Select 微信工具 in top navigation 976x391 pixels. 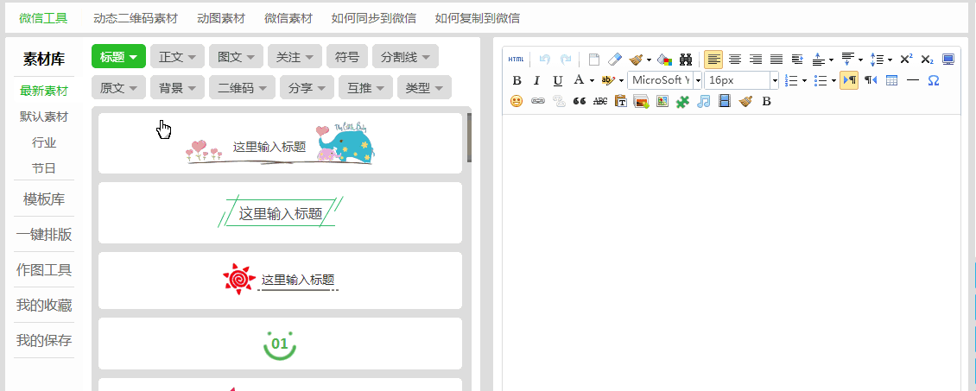click(x=43, y=18)
